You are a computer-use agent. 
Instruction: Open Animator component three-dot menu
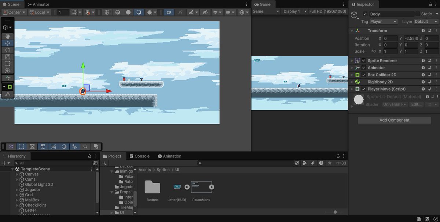[436, 68]
